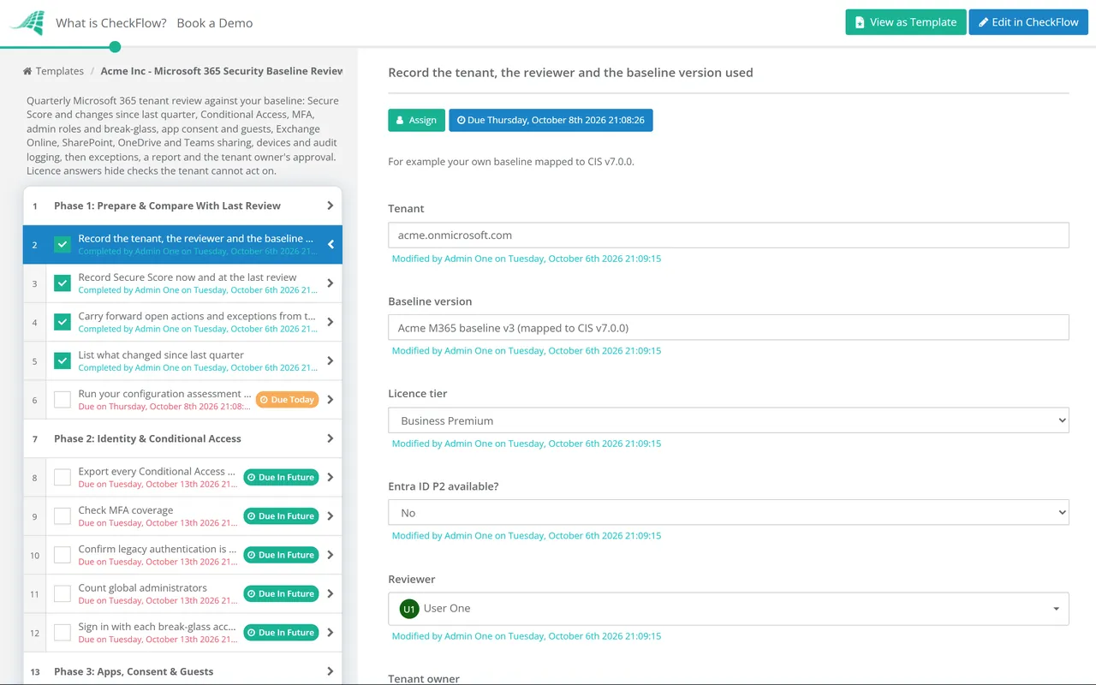1096x685 pixels.
Task: Tick the Count global administrators checkbox
Action: click(63, 593)
